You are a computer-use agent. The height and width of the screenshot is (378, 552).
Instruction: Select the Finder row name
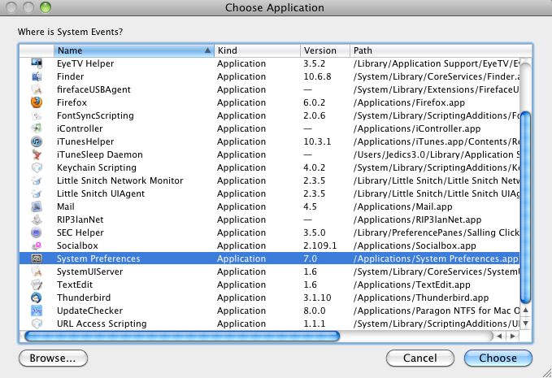71,76
